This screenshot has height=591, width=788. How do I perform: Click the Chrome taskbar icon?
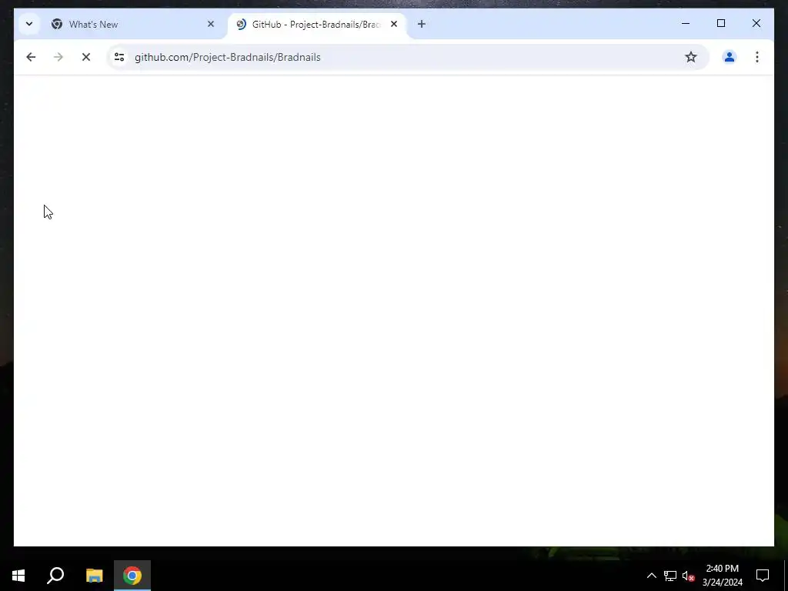tap(132, 576)
